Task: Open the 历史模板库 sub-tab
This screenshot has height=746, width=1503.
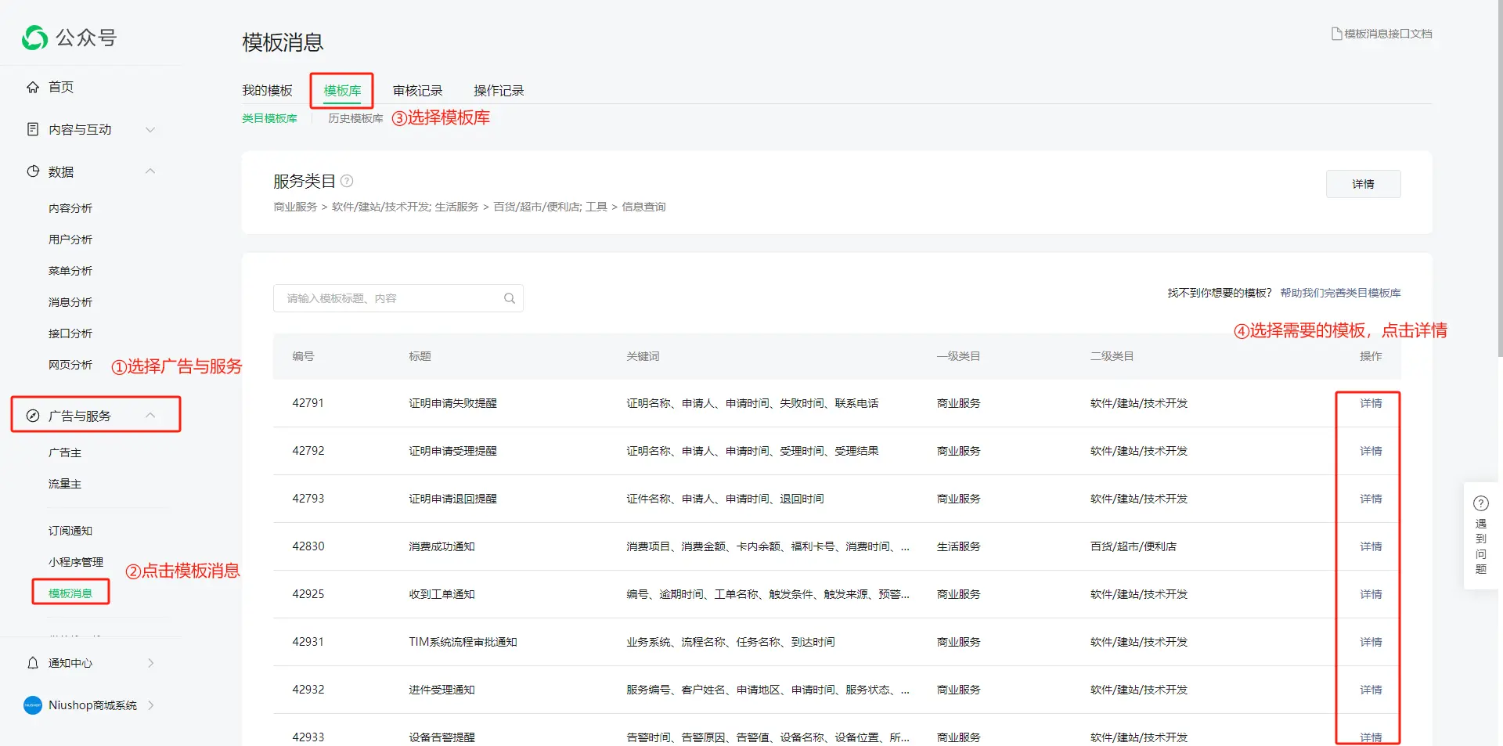Action: point(355,118)
